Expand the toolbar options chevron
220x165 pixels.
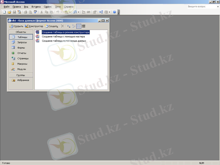[119, 12]
